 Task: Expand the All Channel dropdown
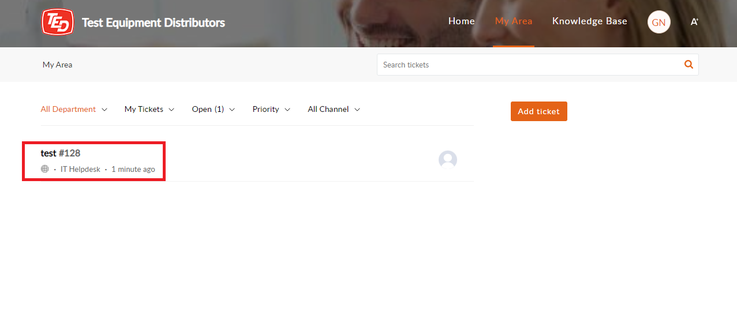pyautogui.click(x=334, y=109)
